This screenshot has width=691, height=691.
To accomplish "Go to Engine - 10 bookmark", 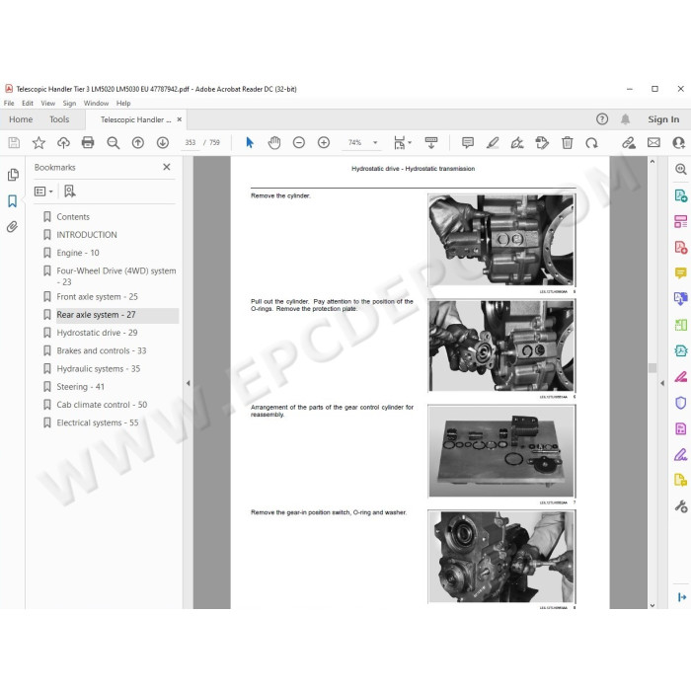I will pos(78,253).
